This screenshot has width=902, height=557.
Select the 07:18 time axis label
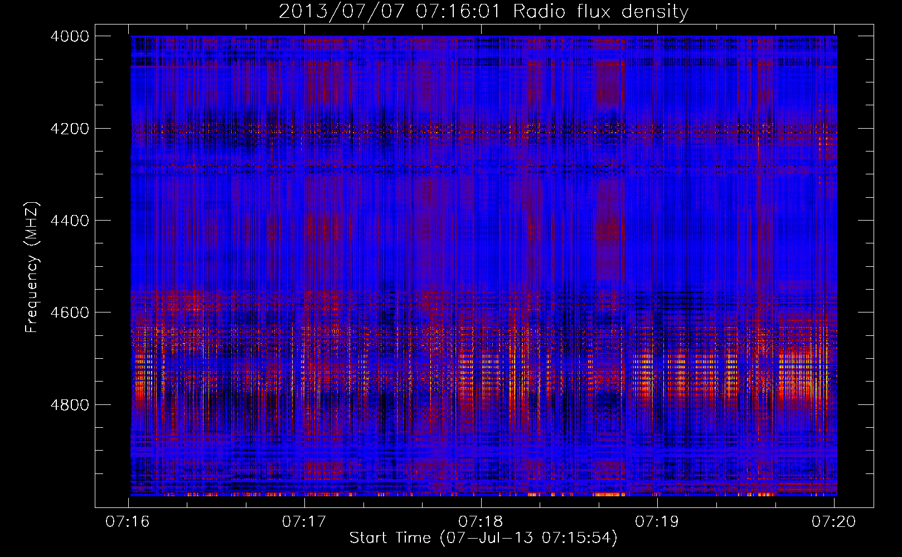coord(481,521)
